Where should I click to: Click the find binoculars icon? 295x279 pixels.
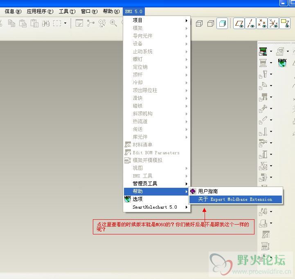(46, 23)
